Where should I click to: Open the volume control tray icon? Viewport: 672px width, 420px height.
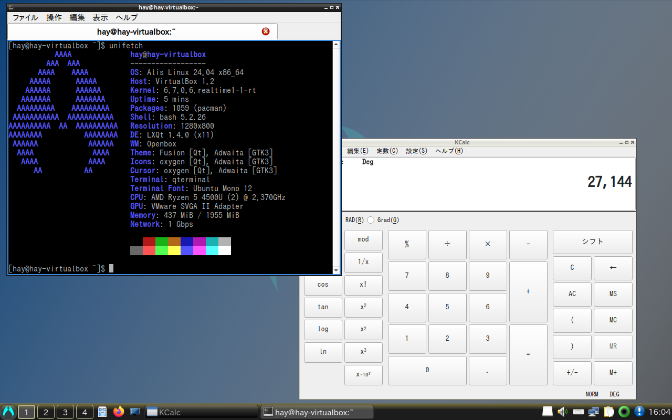[x=562, y=412]
